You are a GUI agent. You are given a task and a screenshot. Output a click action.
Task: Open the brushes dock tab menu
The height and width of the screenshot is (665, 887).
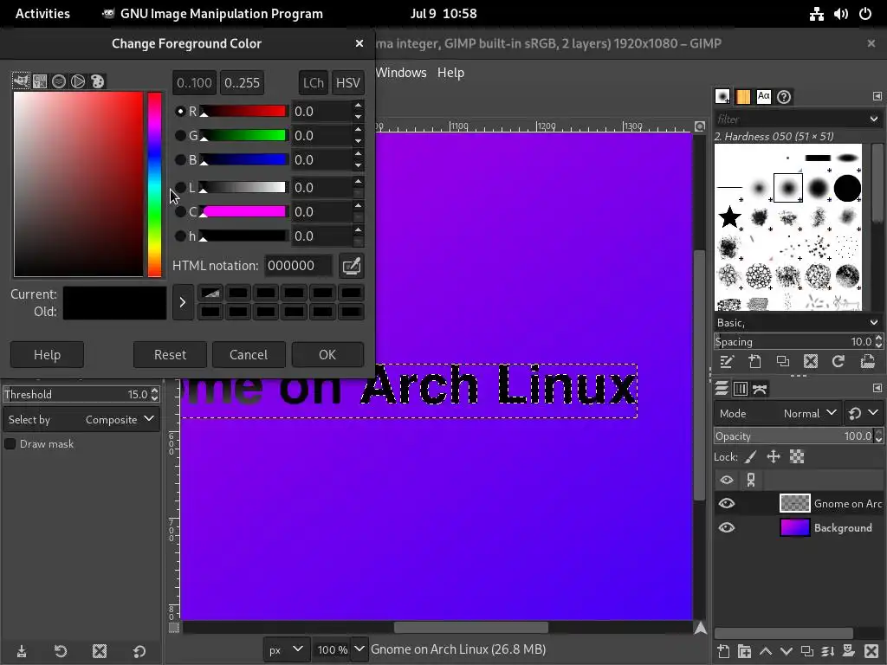click(877, 96)
